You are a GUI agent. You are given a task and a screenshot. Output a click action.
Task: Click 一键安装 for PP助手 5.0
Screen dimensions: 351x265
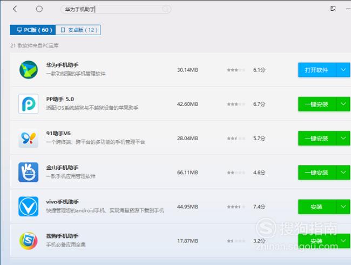click(317, 104)
